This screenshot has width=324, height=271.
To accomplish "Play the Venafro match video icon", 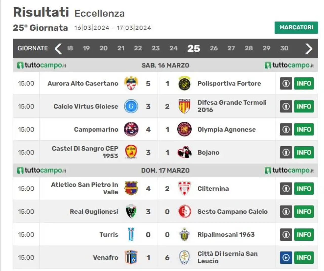I will 286,258.
